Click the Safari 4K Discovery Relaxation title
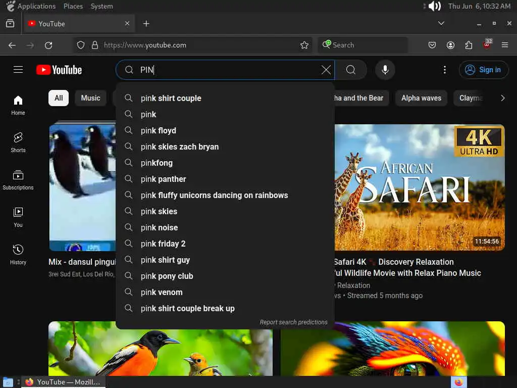The height and width of the screenshot is (388, 517). pos(407,267)
